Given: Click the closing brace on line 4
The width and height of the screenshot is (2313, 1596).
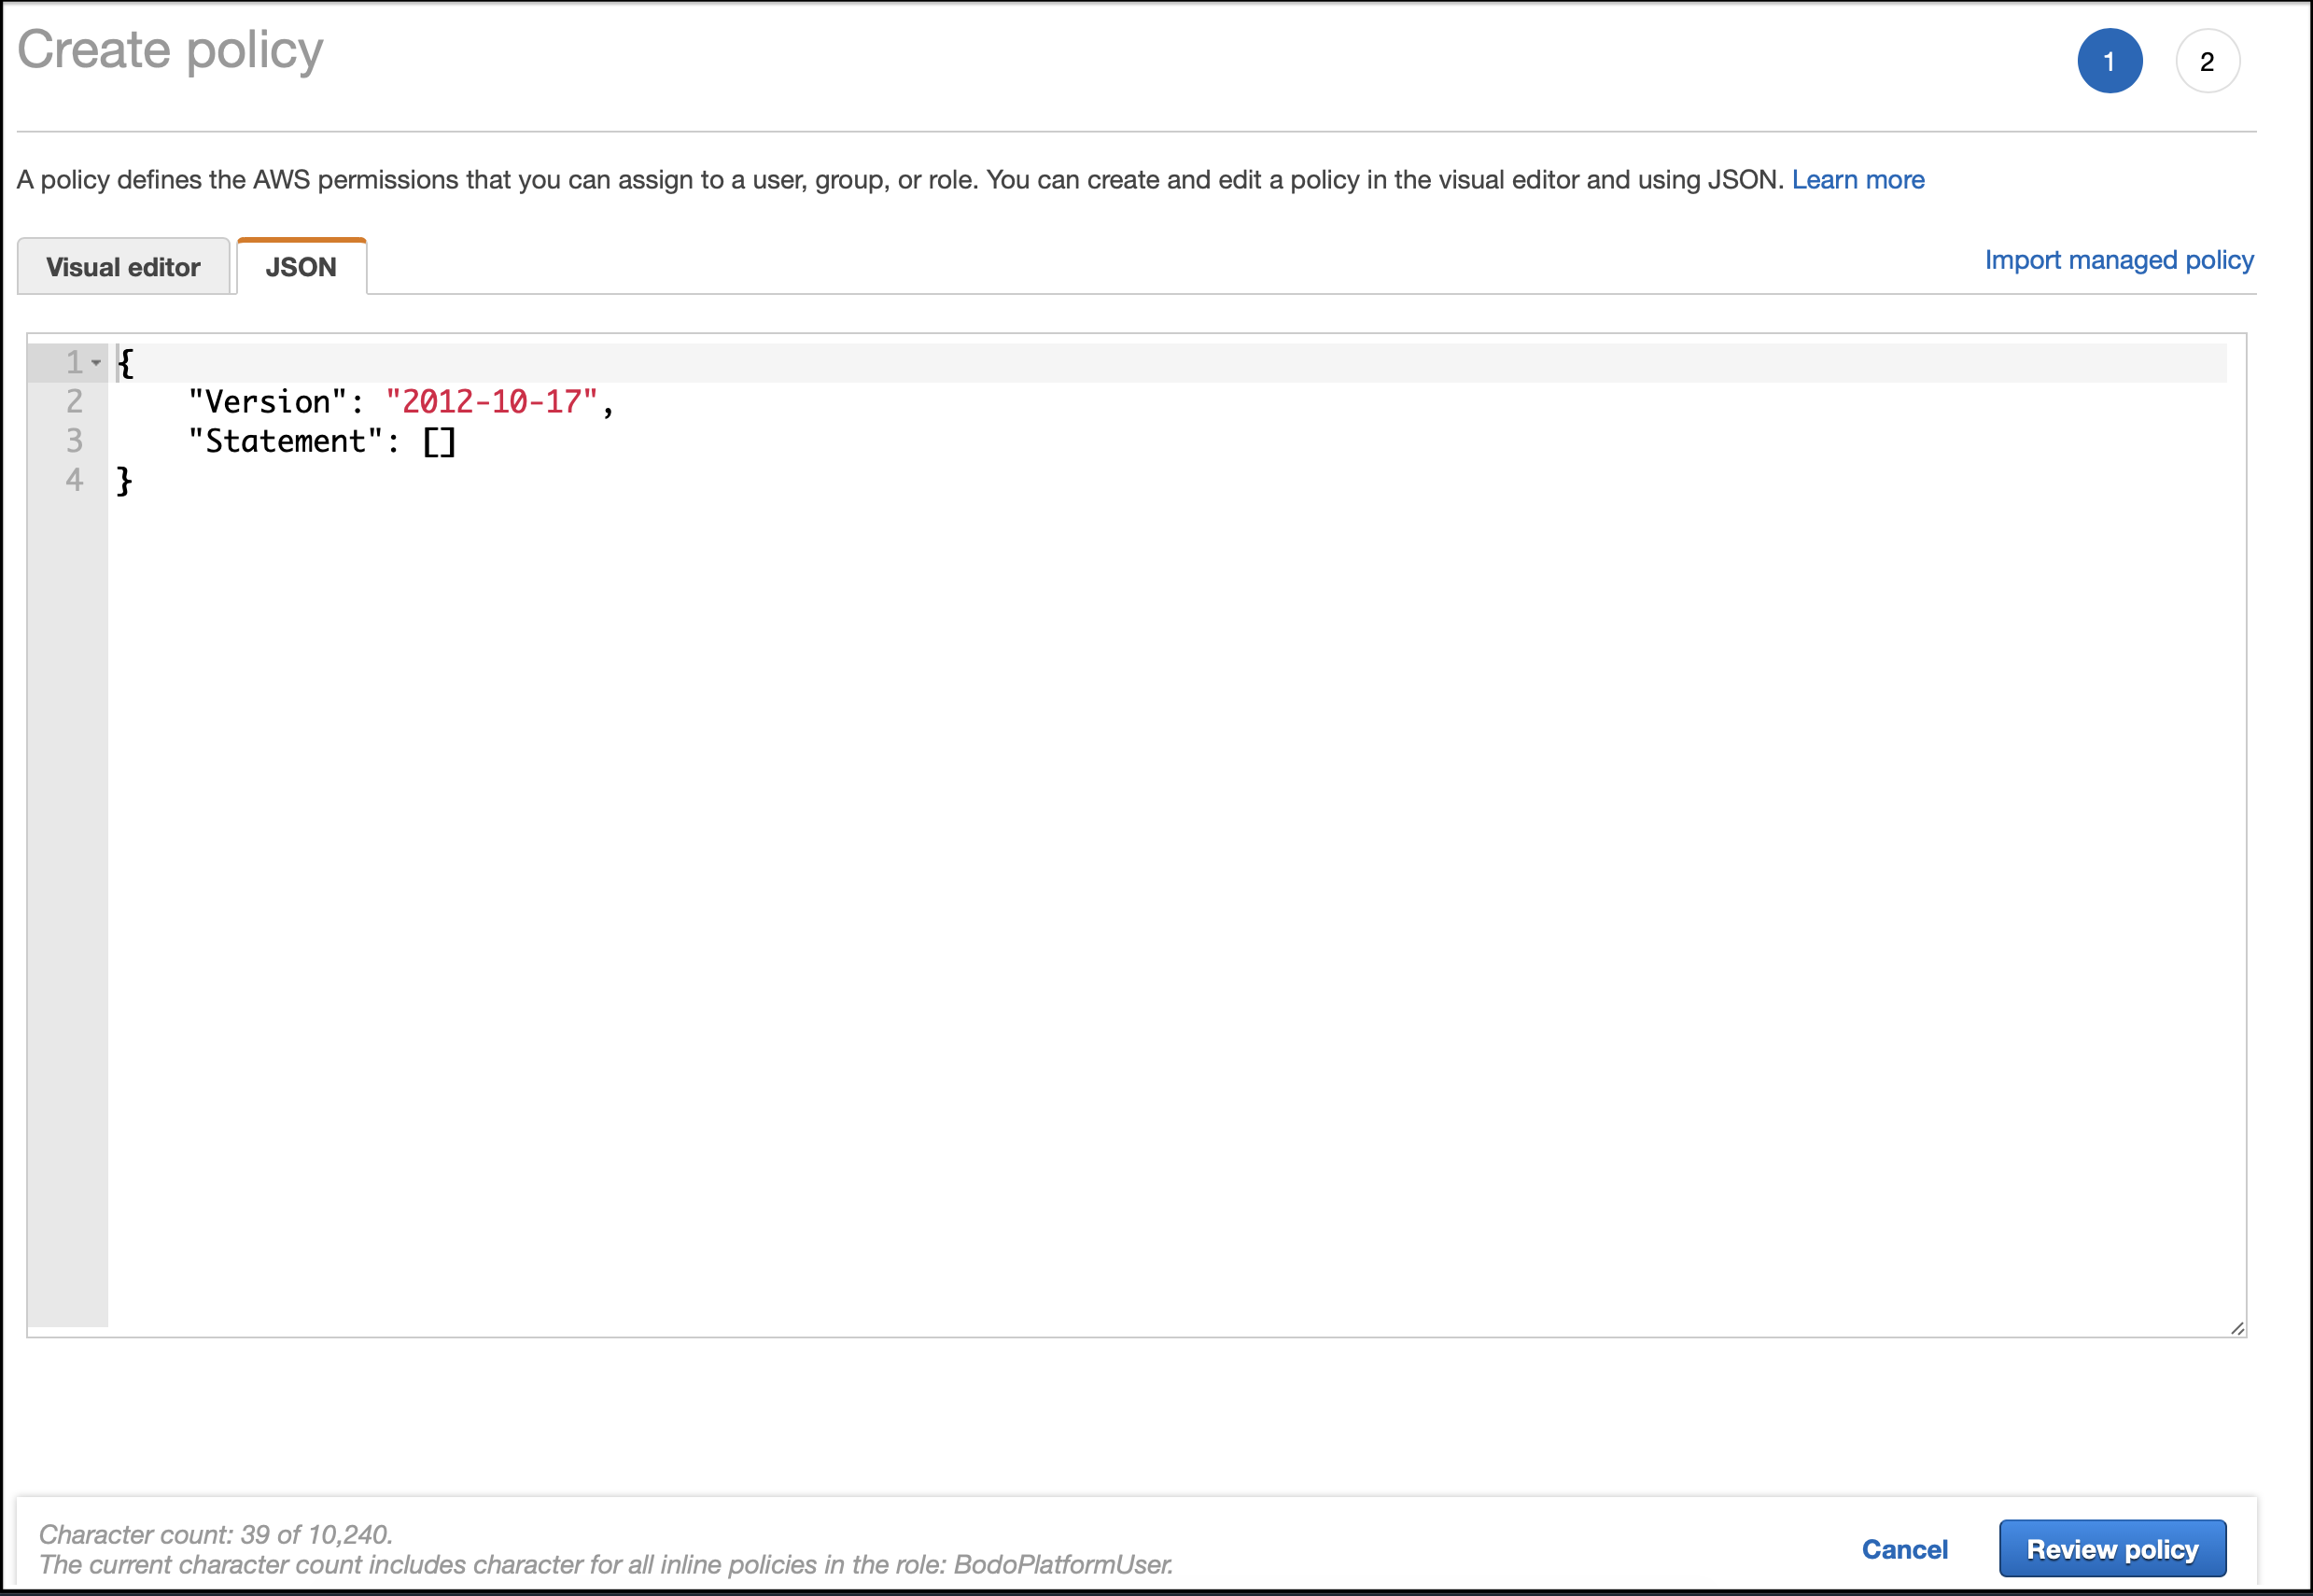Looking at the screenshot, I should pyautogui.click(x=125, y=481).
